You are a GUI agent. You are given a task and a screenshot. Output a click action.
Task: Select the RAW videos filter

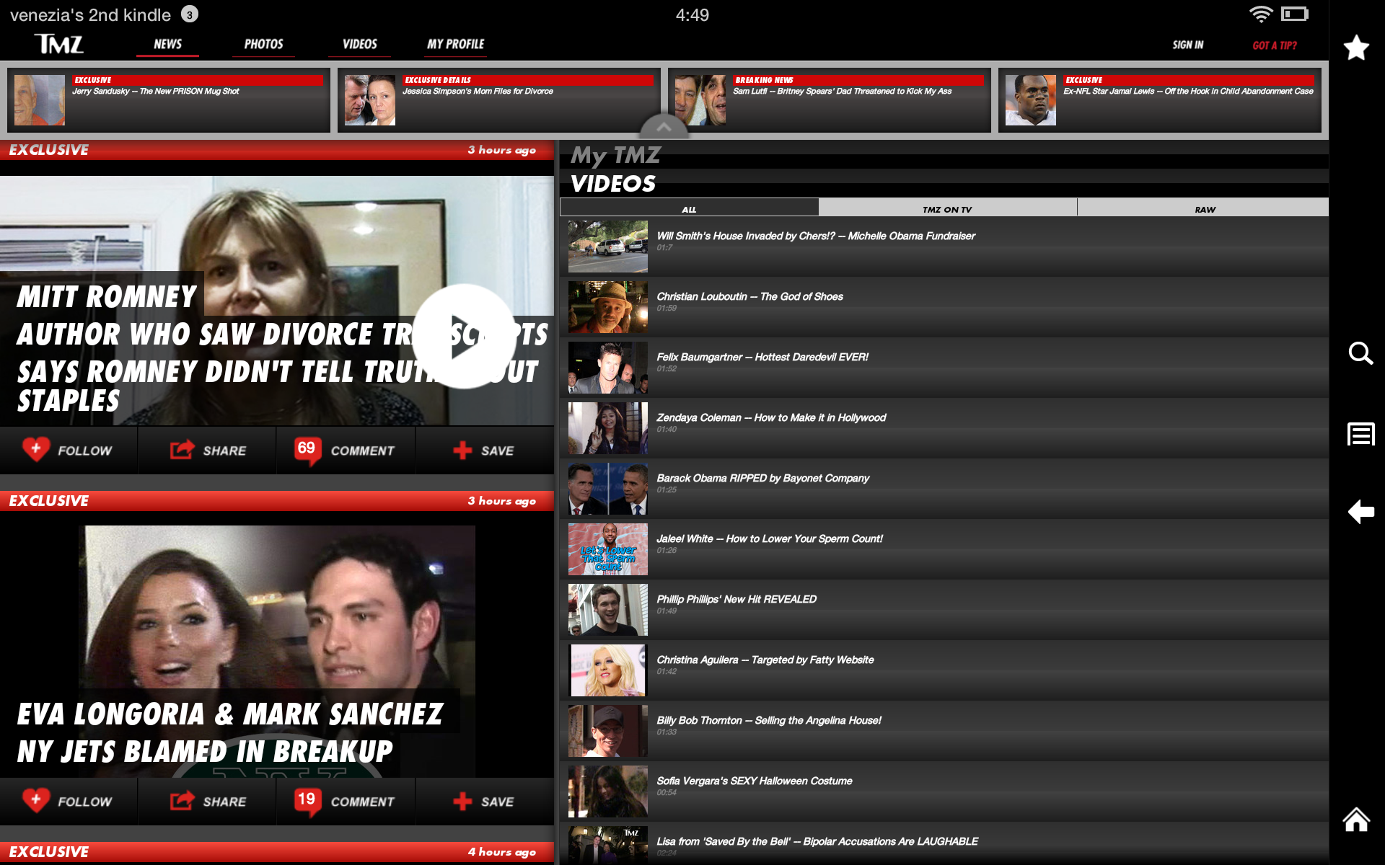[1205, 209]
